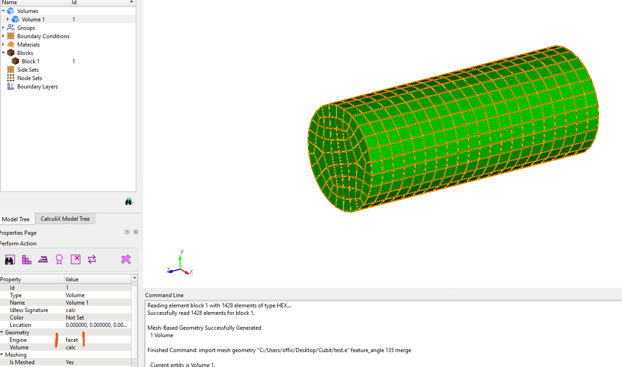The width and height of the screenshot is (622, 367).
Task: Select Node Sets in the tree
Action: pyautogui.click(x=29, y=78)
